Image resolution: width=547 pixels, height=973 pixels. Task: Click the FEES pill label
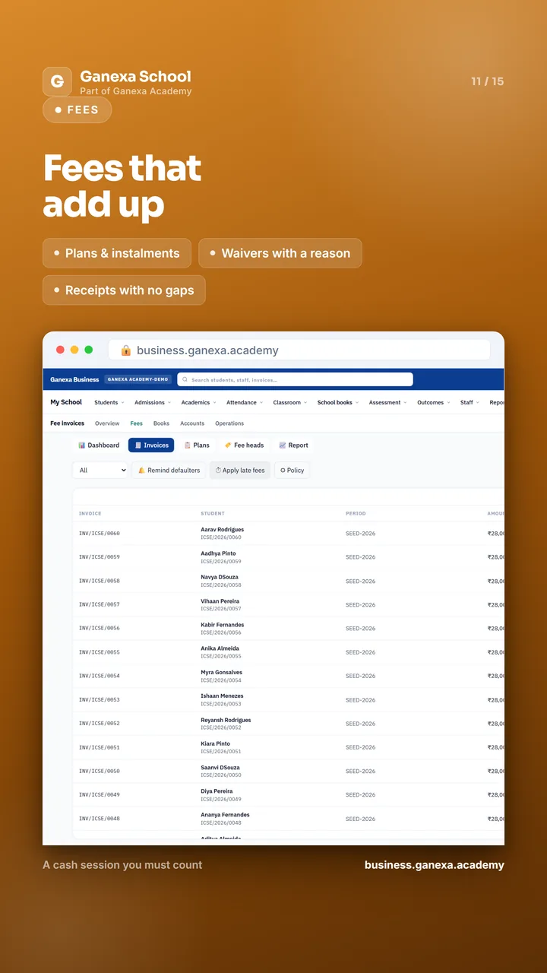(77, 109)
